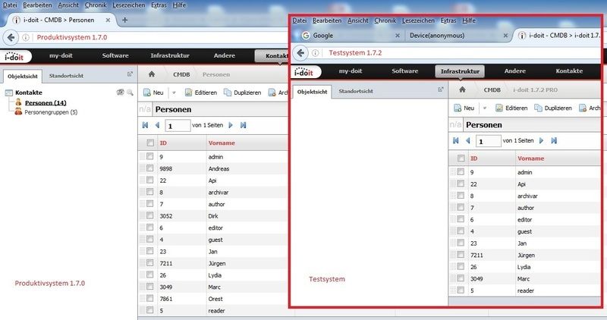The image size is (607, 320).
Task: Go to previous page in Testsystem list
Action: tap(467, 140)
